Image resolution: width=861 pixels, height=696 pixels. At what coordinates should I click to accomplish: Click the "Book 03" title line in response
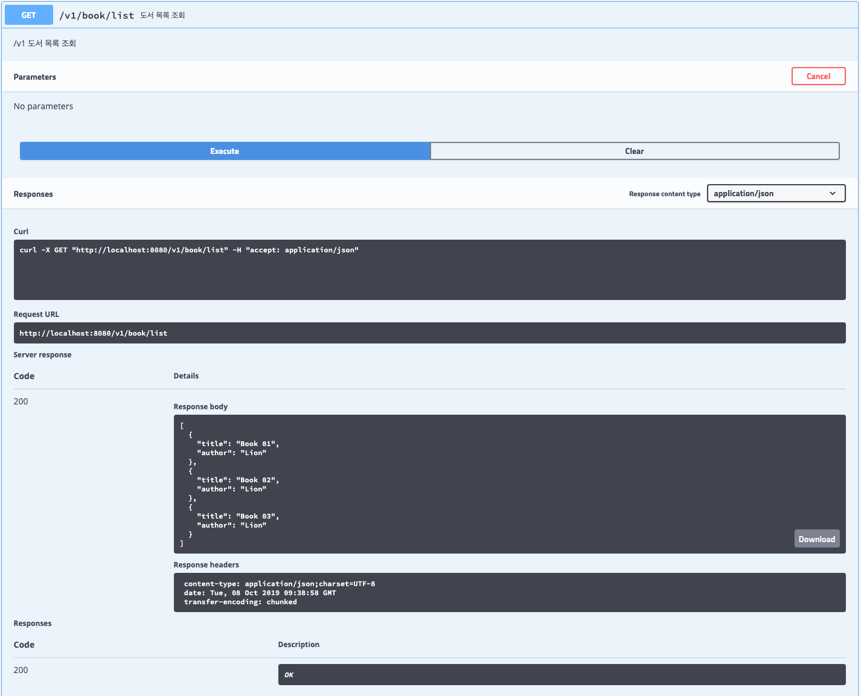tap(238, 516)
